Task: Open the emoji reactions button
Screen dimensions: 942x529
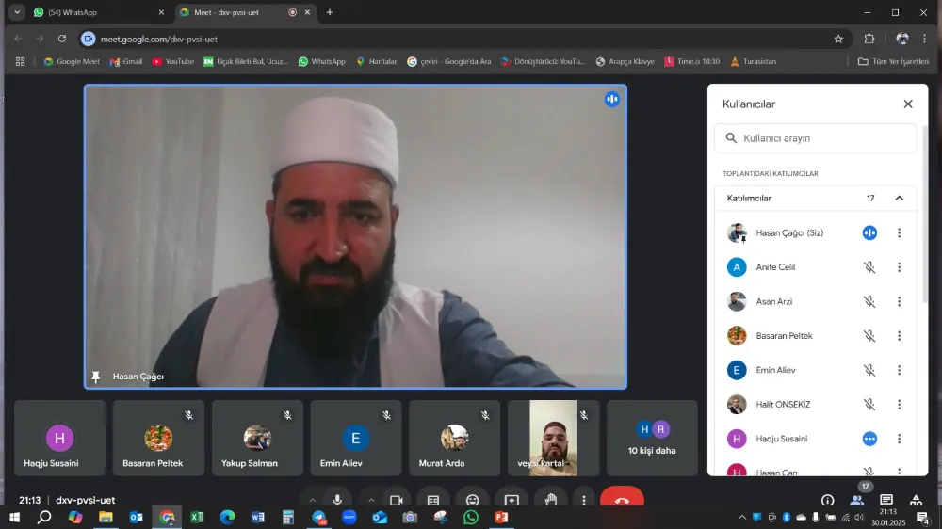Action: 472,500
